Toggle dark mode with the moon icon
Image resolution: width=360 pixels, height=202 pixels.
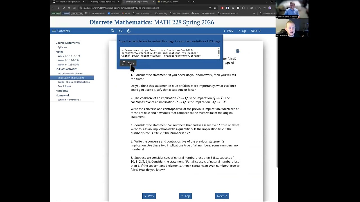[129, 31]
